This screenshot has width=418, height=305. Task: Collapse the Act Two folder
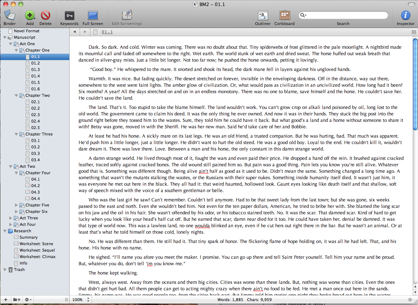10,167
